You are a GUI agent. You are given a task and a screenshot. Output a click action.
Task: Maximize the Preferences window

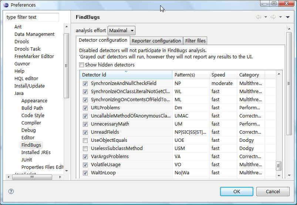[x=274, y=3]
